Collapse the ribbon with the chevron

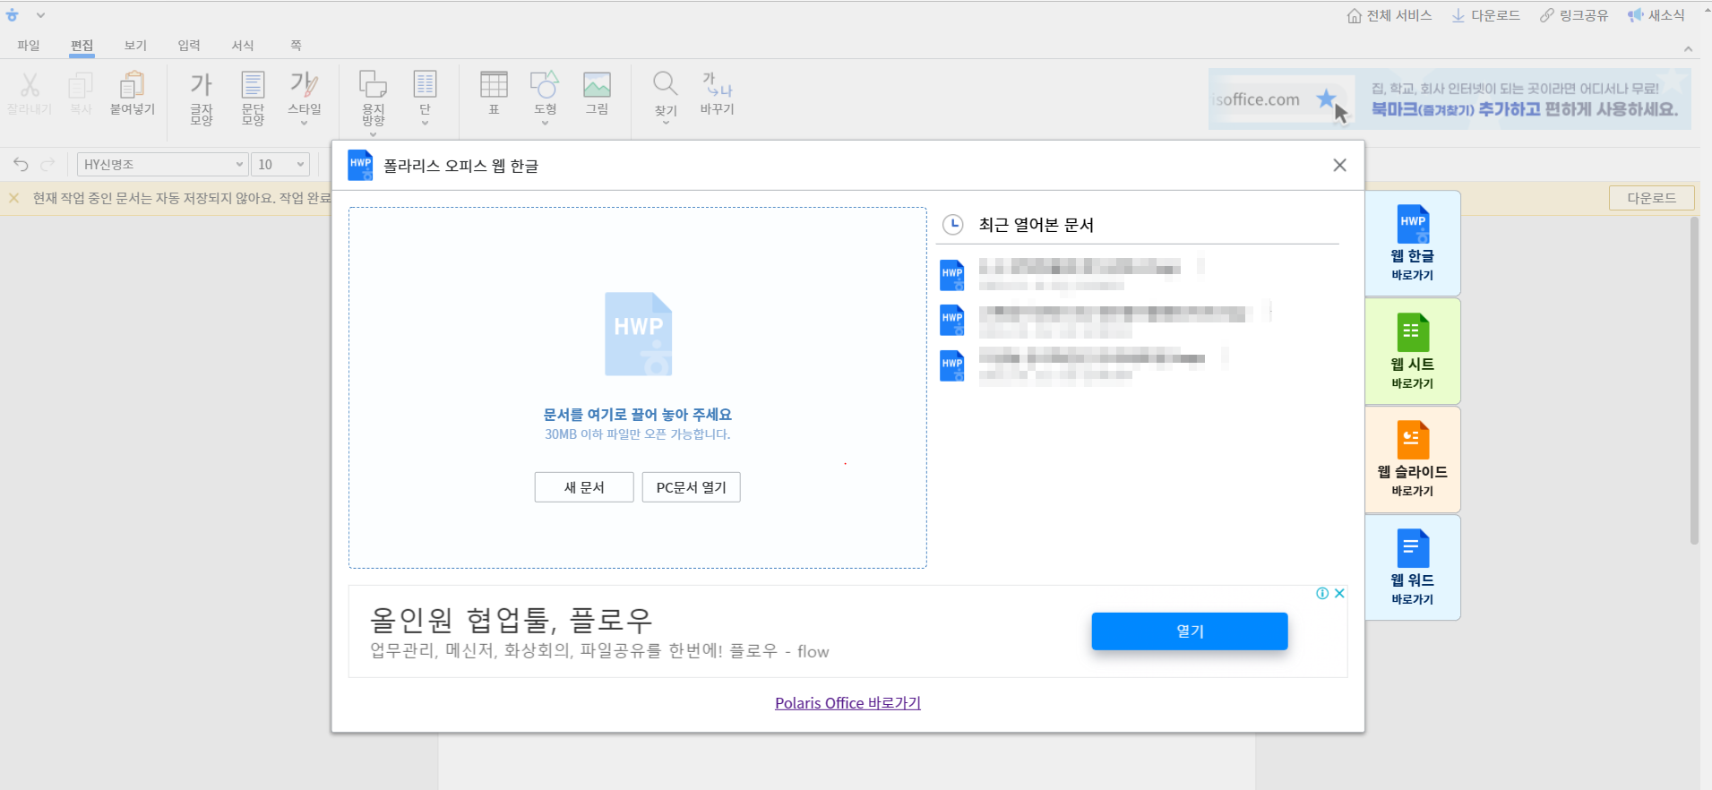pyautogui.click(x=1688, y=49)
